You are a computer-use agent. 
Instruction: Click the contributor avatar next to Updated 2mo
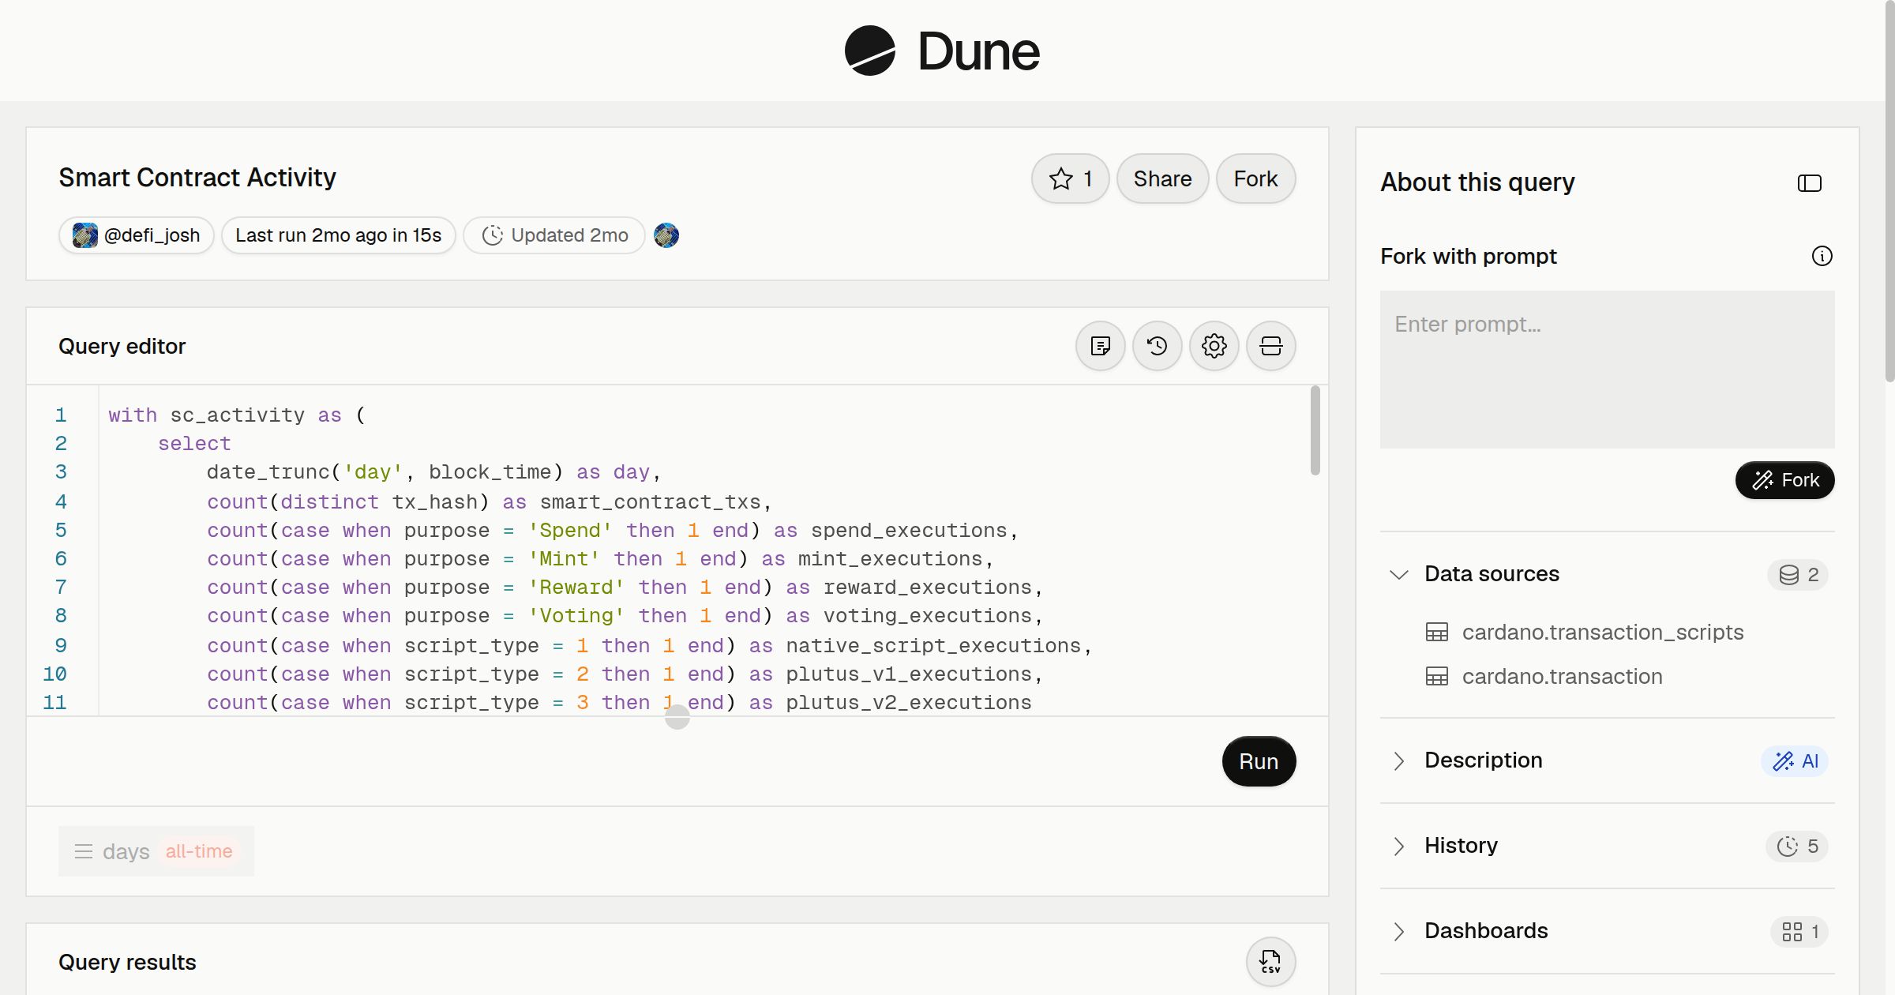click(666, 235)
